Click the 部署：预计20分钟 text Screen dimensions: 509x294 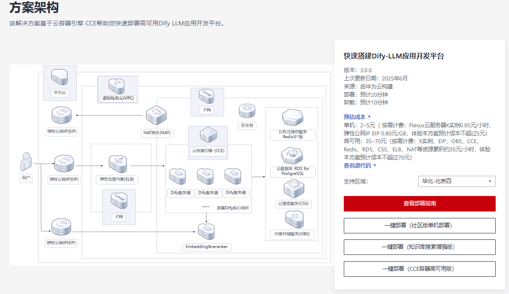(366, 95)
